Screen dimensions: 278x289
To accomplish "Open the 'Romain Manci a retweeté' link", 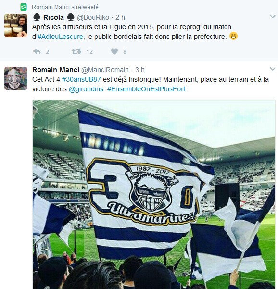I will 65,7.
